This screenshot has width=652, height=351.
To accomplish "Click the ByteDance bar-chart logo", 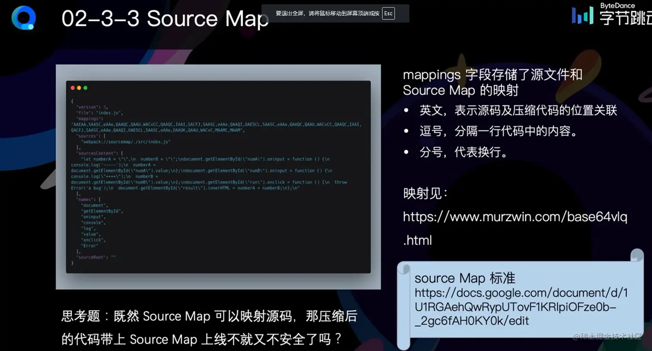I will coord(582,16).
